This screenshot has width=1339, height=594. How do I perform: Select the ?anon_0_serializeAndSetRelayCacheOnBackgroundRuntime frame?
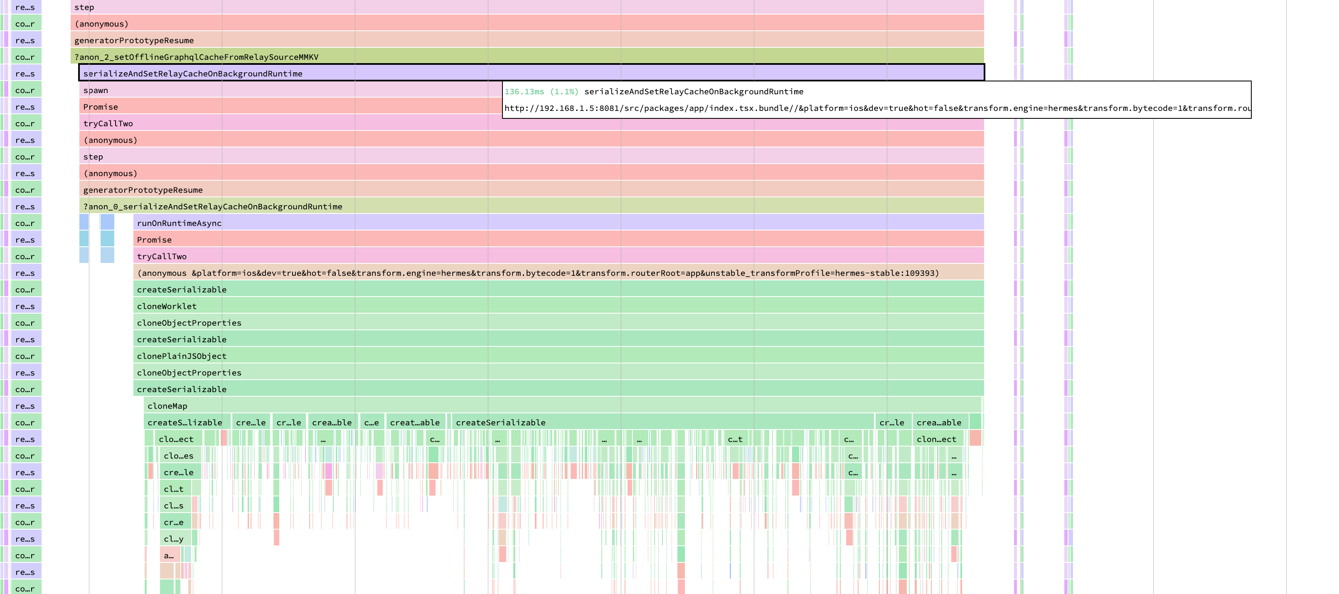coord(531,206)
